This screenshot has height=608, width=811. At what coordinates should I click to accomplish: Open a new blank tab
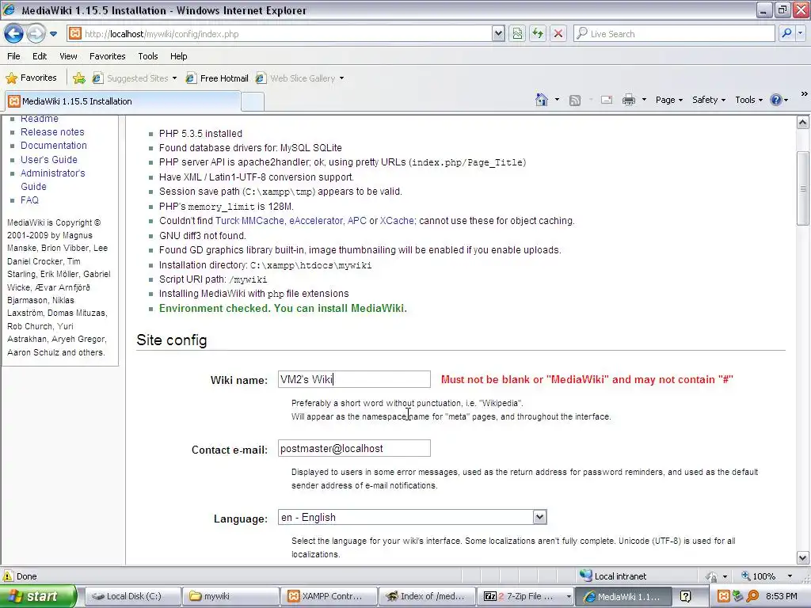click(253, 101)
